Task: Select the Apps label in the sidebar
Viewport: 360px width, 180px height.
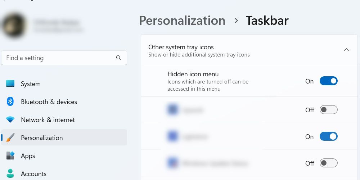Action: [28, 156]
